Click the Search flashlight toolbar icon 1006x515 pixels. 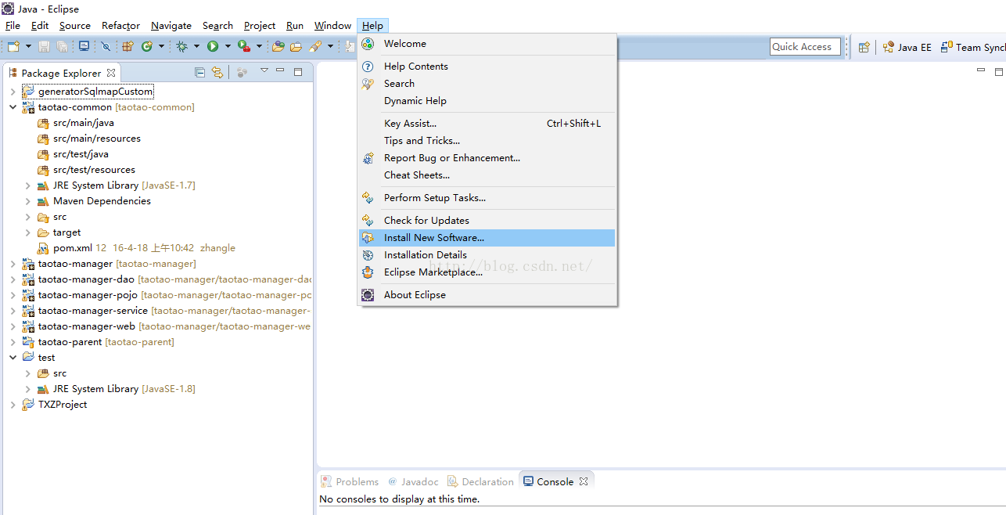point(315,47)
